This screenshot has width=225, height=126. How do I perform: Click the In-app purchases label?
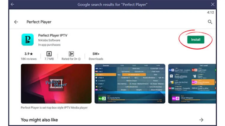coord(49,45)
